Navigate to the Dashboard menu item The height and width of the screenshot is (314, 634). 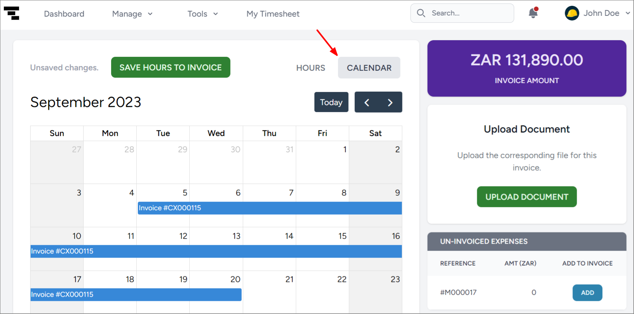click(64, 14)
